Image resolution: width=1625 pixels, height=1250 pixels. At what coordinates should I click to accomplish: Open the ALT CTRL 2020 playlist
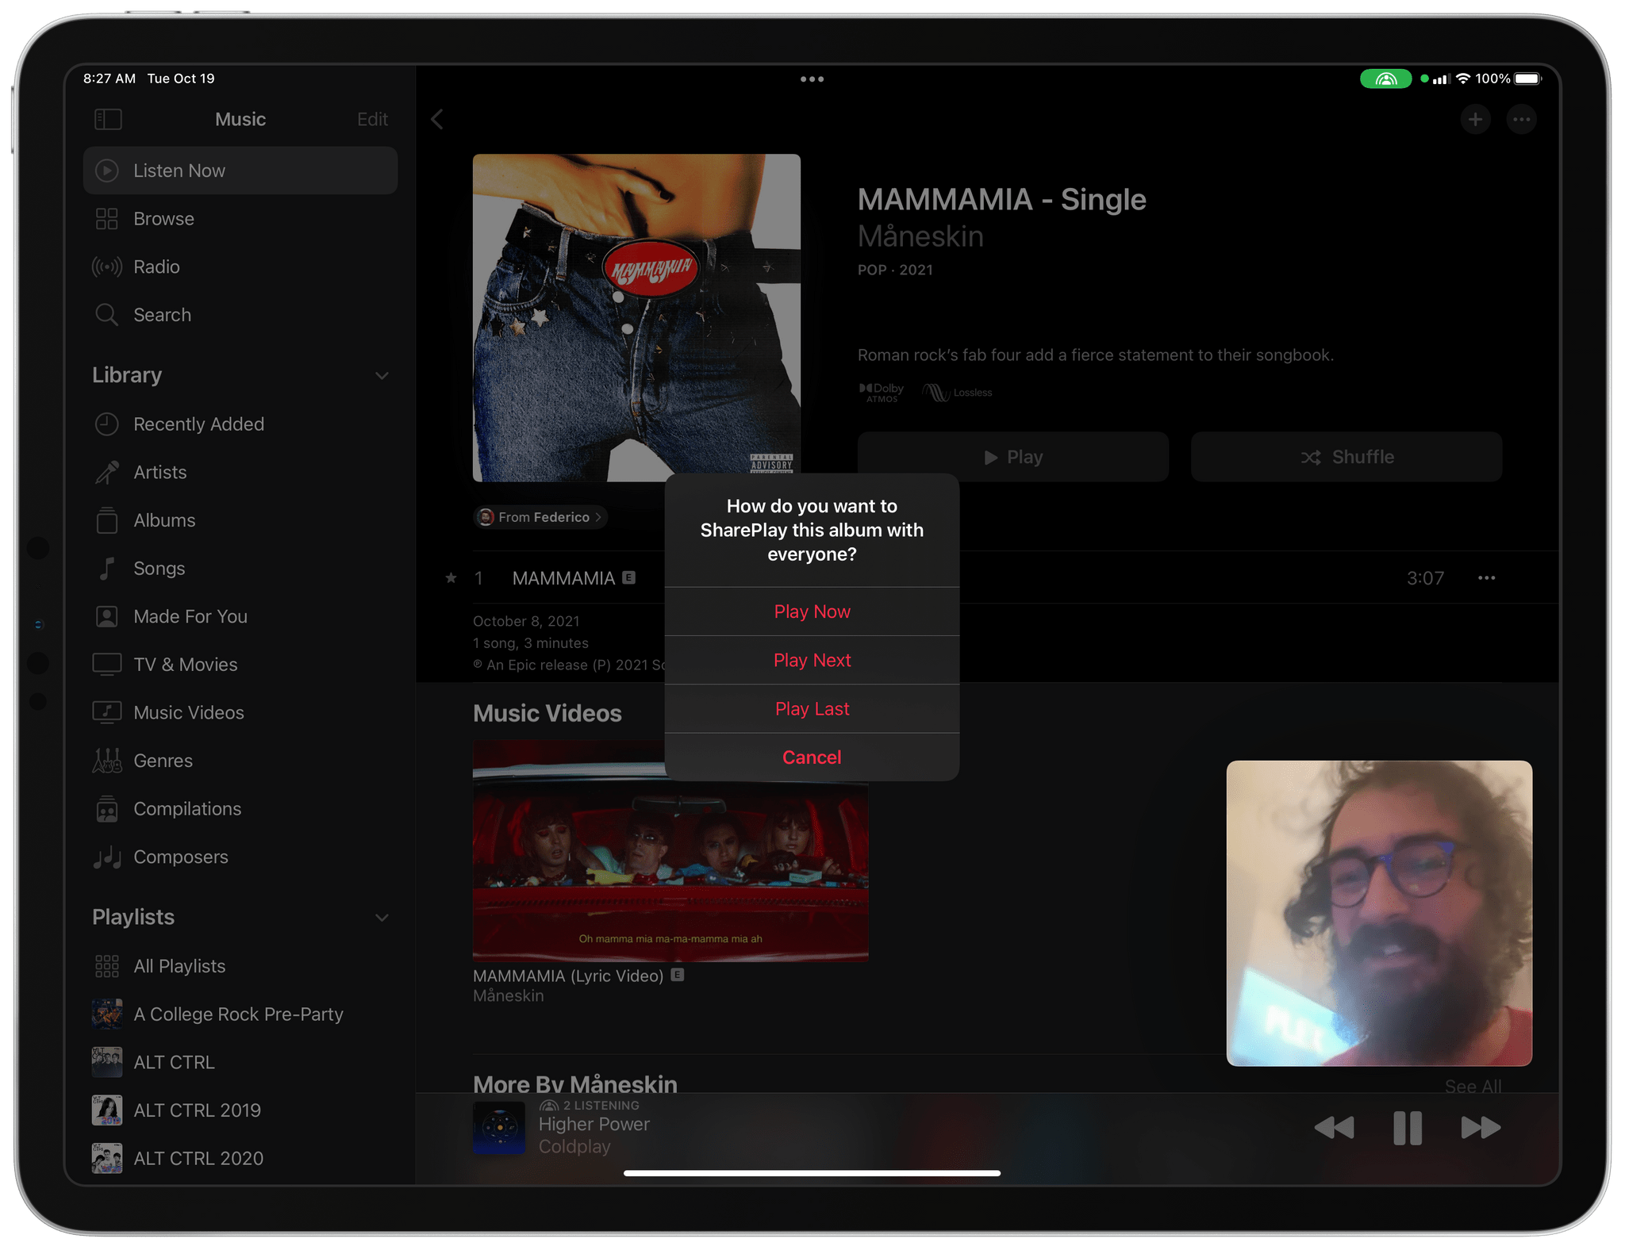click(x=240, y=1159)
